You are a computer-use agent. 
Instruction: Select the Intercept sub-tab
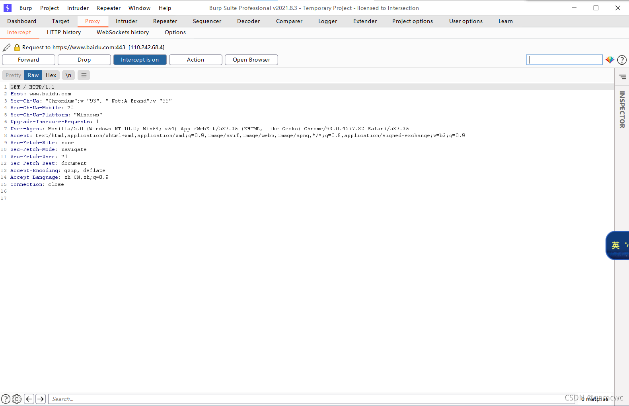[x=19, y=32]
